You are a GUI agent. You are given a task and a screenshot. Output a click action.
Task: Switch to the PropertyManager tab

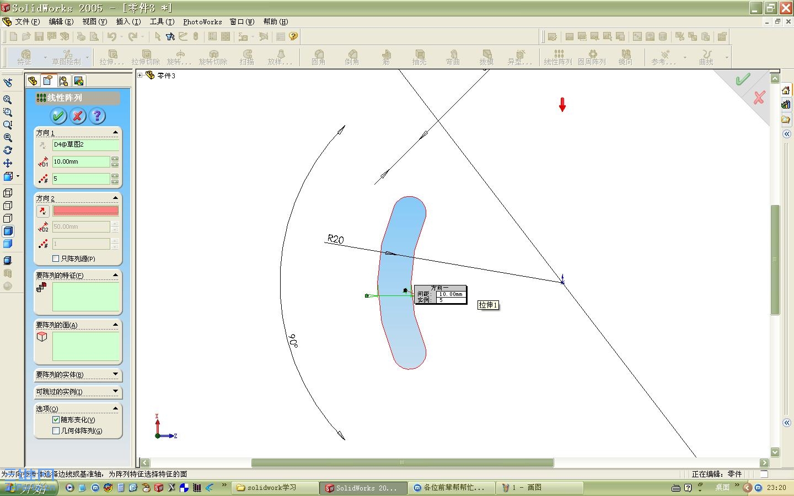[48, 81]
